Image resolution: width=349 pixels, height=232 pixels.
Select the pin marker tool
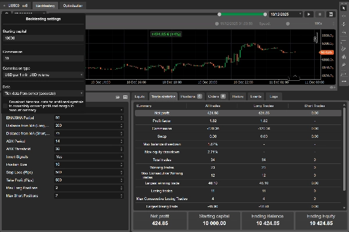(x=344, y=65)
